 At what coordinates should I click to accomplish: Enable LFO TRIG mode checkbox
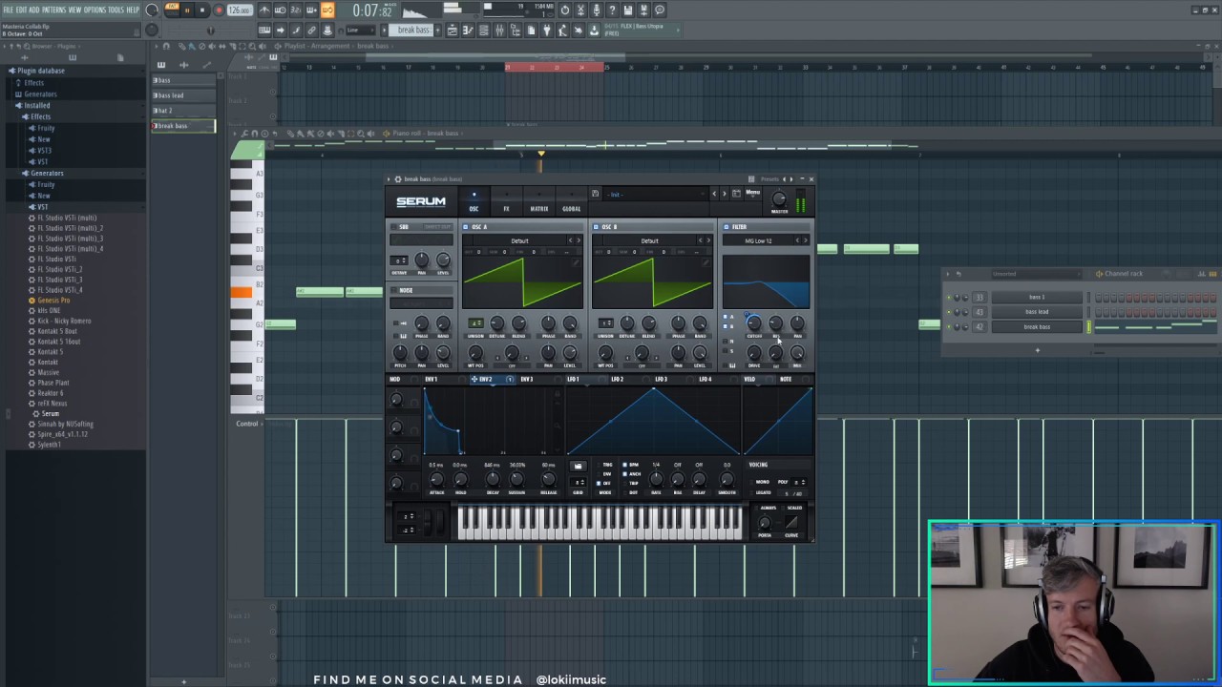pyautogui.click(x=598, y=465)
